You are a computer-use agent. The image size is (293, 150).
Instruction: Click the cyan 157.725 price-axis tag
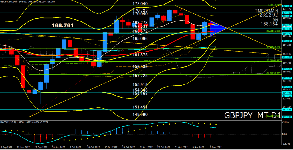(x=287, y=78)
